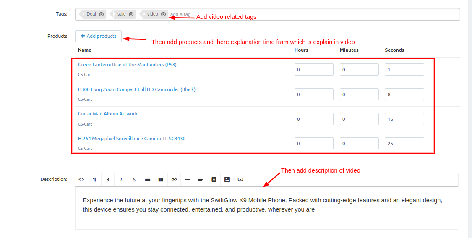
Task: Insert a video into the description
Action: (240, 180)
